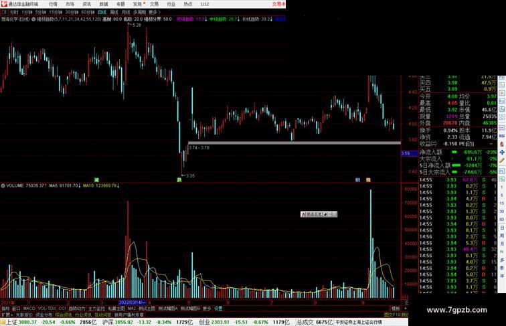Select the 主力监控 indicator tab
Viewport: 506px width, 326px height.
pyautogui.click(x=96, y=309)
